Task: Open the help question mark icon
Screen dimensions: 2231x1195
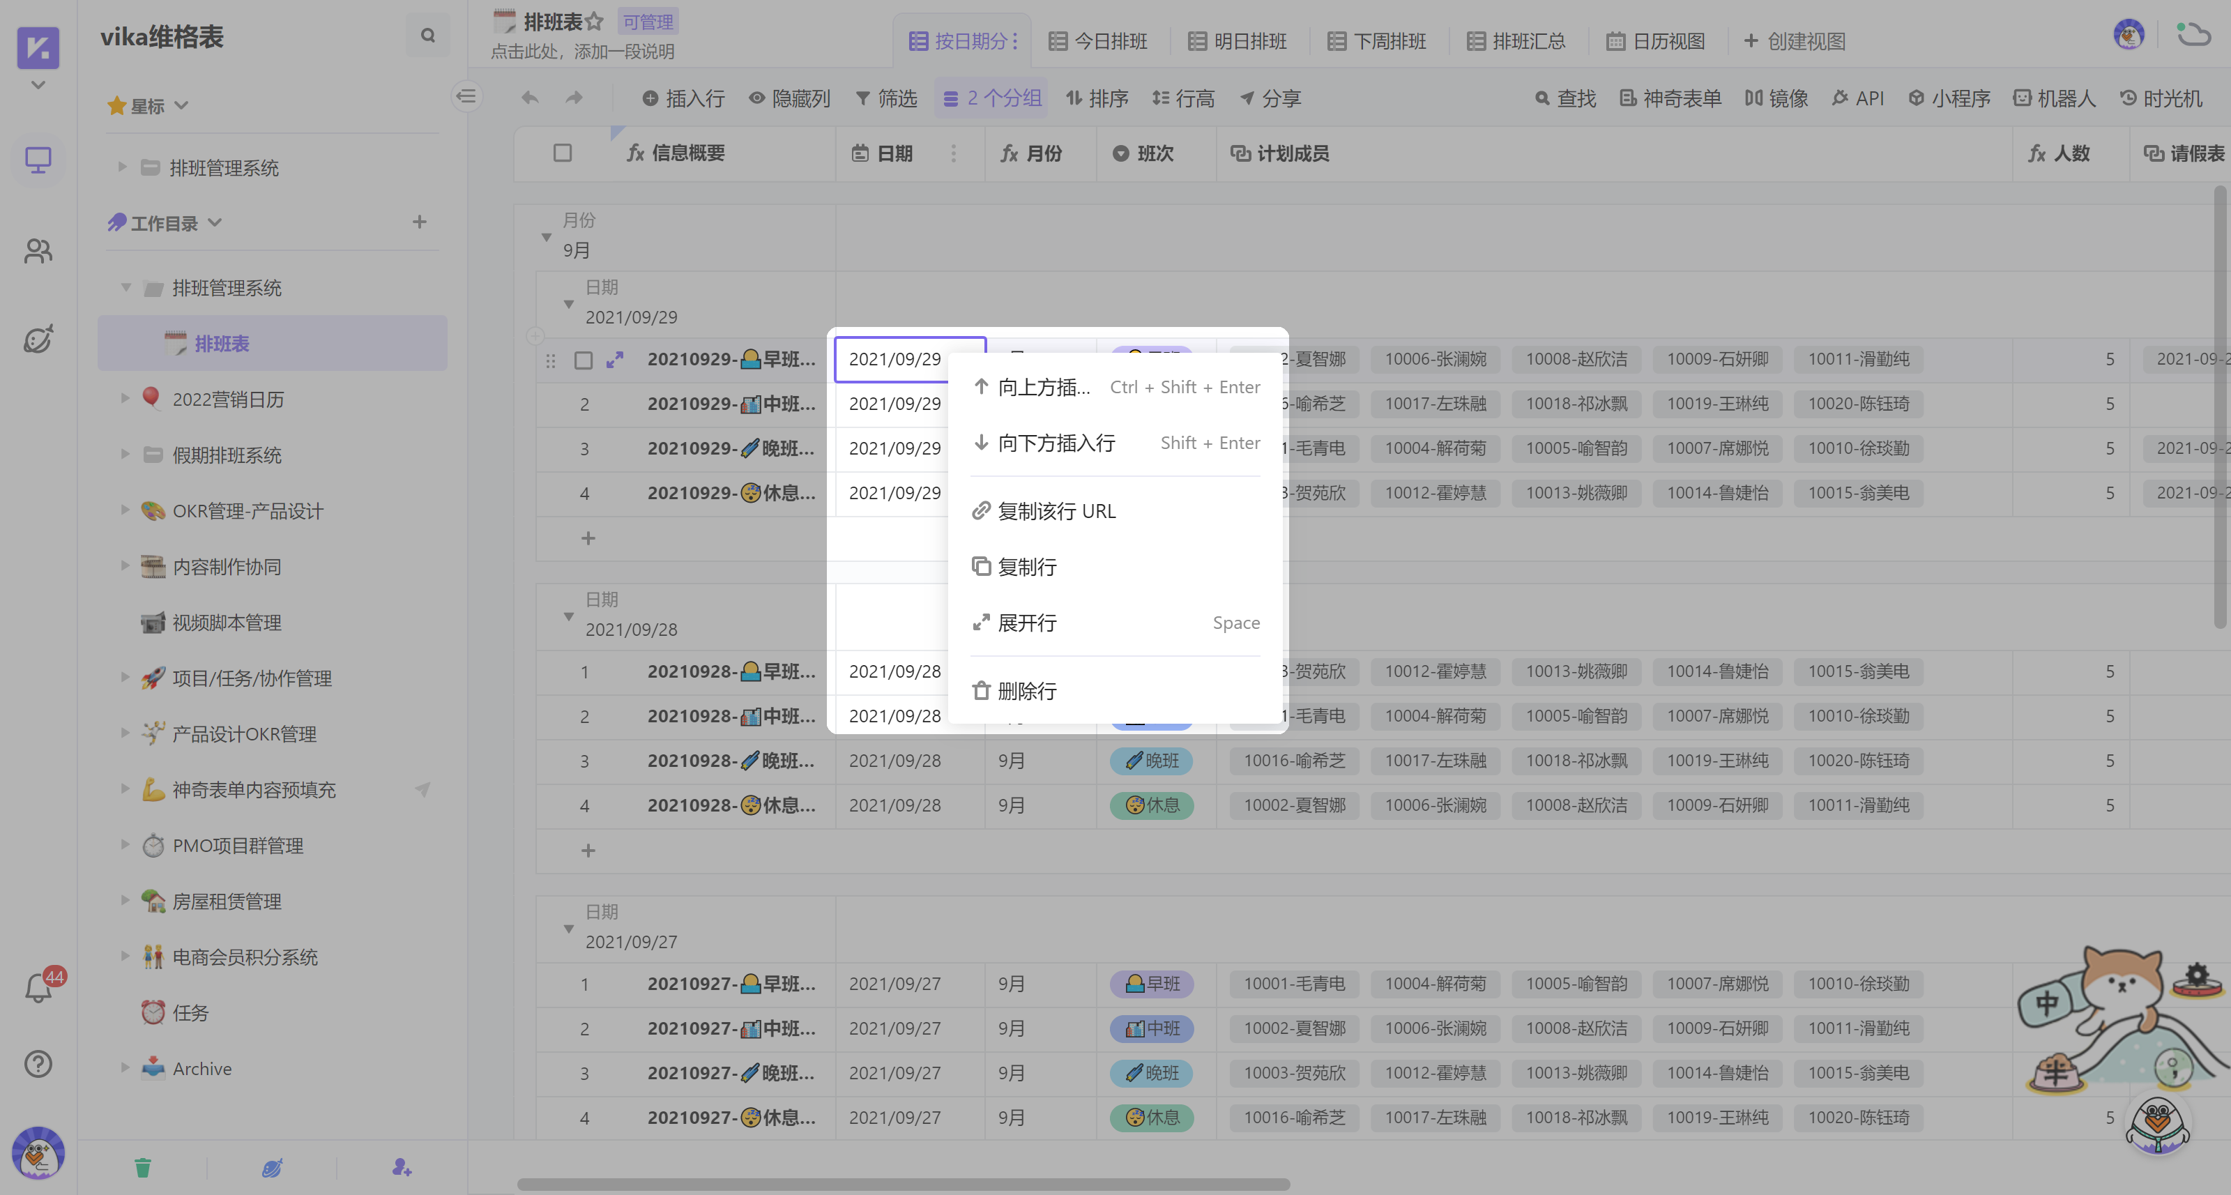Action: (38, 1063)
